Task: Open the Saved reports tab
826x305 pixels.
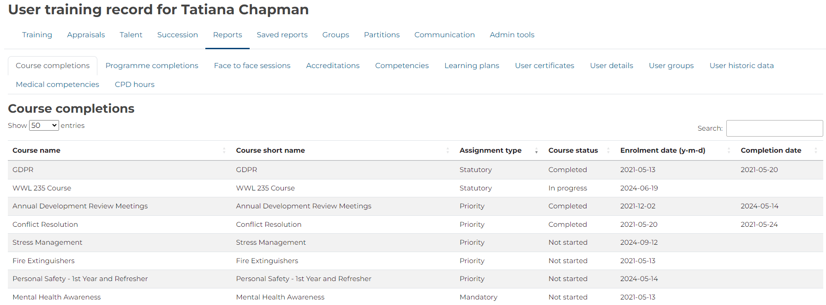Action: pos(282,35)
